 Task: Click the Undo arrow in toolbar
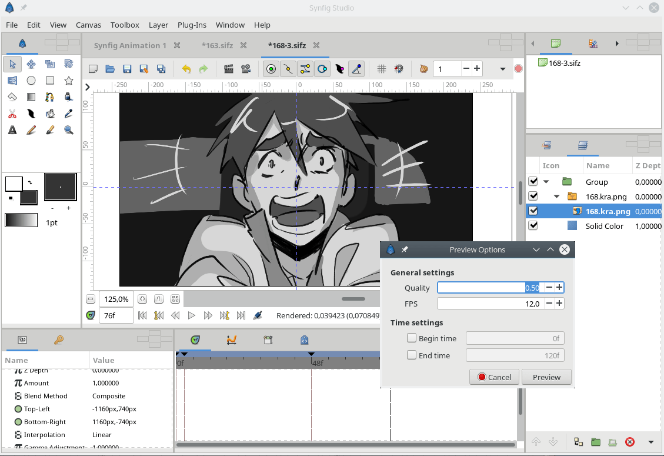click(x=186, y=69)
